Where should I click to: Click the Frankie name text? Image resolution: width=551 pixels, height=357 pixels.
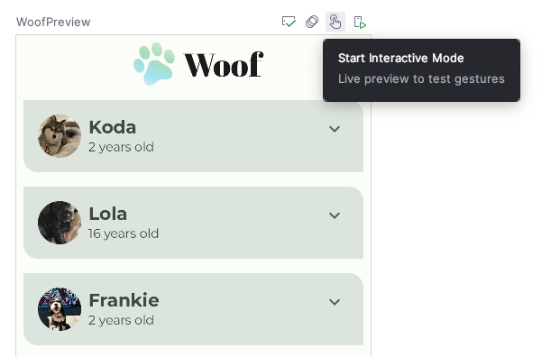[x=124, y=300]
